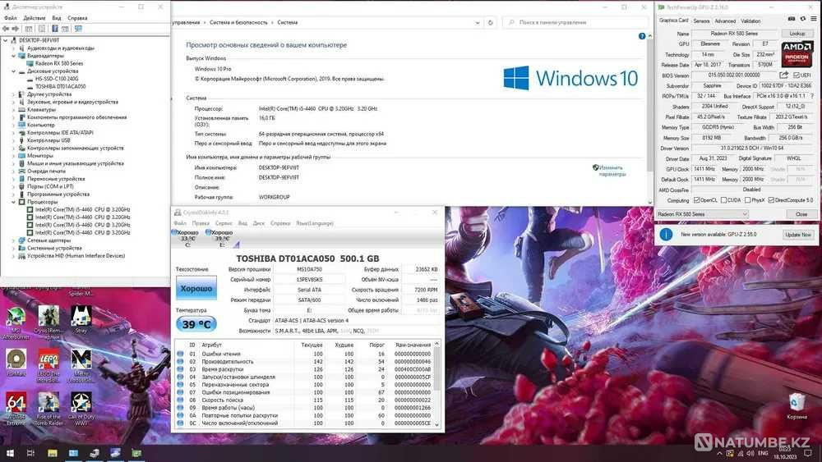The image size is (822, 462).
Task: Open Windows Start menu
Action: click(x=9, y=453)
